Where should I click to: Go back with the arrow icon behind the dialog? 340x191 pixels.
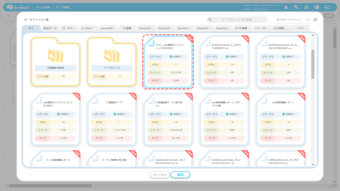point(8,16)
